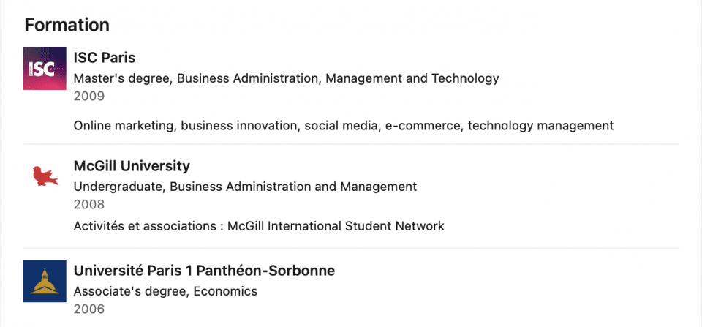The image size is (702, 327).
Task: Click the technology management phrase in description
Action: [540, 126]
